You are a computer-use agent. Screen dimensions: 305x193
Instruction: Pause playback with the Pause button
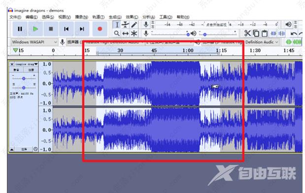pyautogui.click(x=20, y=29)
